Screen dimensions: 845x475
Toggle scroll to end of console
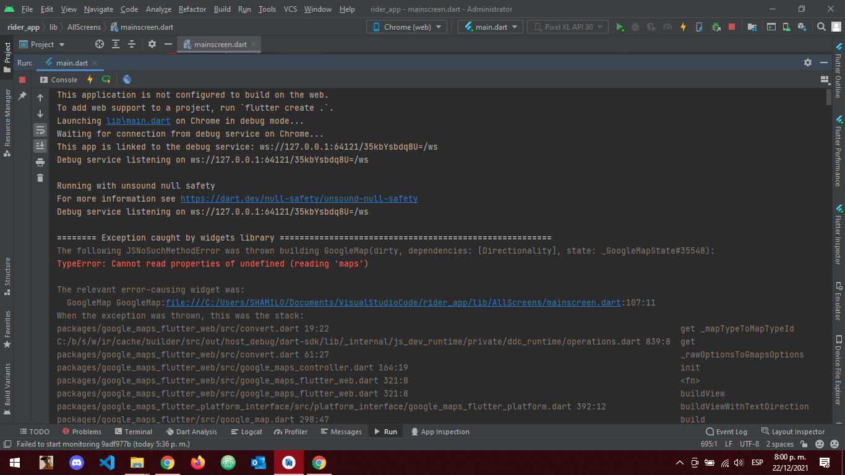(40, 146)
